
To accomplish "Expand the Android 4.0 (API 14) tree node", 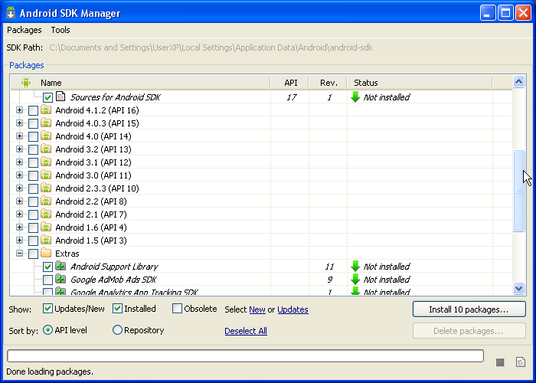I will pyautogui.click(x=19, y=136).
